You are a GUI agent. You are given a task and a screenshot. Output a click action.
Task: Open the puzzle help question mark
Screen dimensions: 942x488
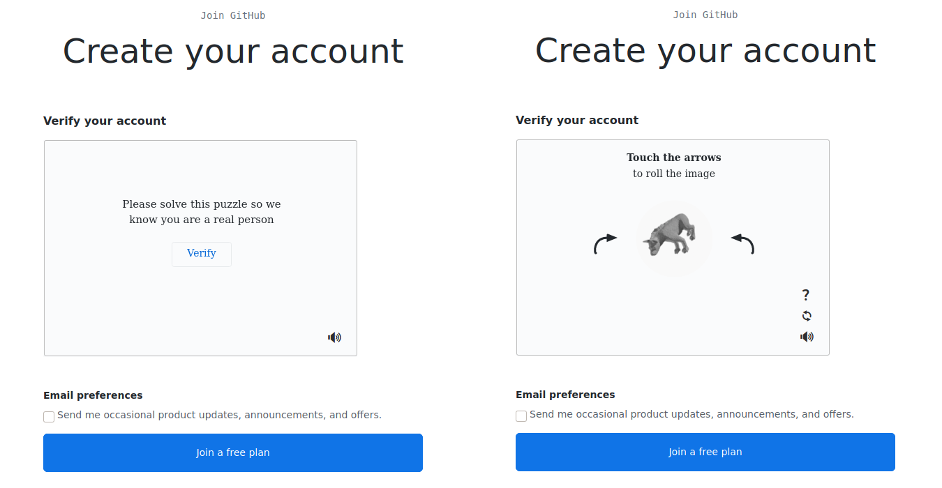[x=806, y=295]
